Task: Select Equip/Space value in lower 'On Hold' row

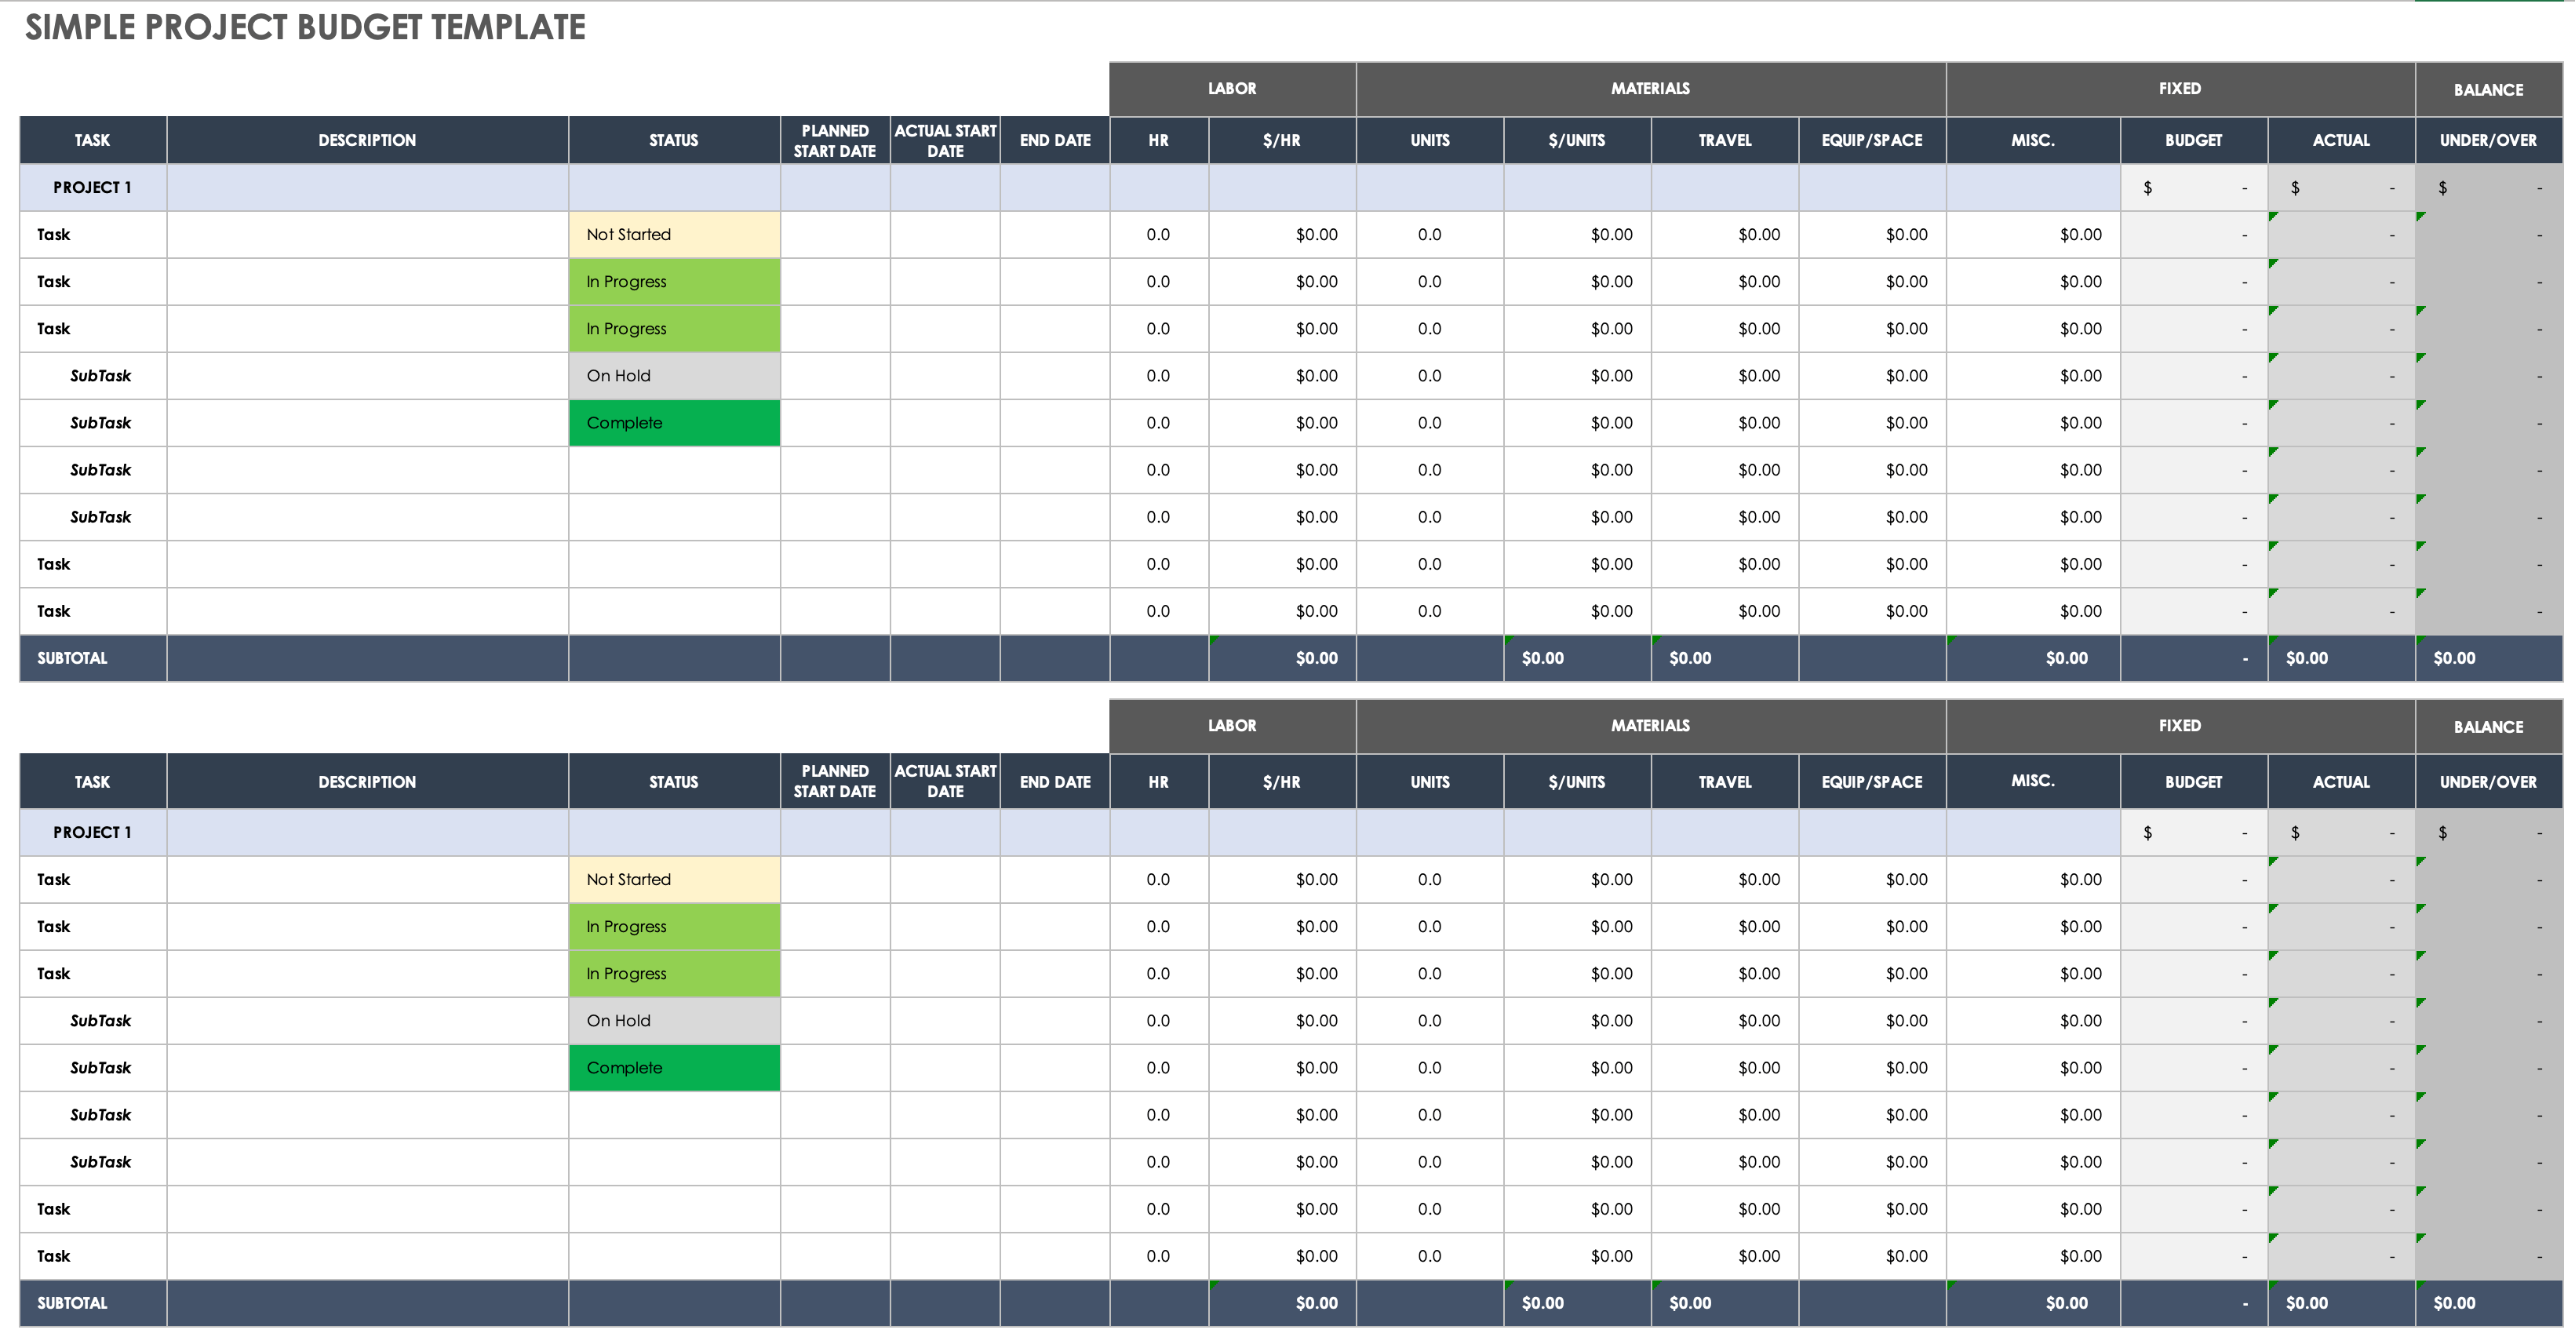Action: (x=1872, y=1021)
